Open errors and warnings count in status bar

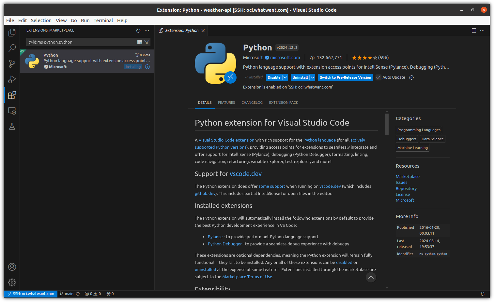pyautogui.click(x=93, y=294)
